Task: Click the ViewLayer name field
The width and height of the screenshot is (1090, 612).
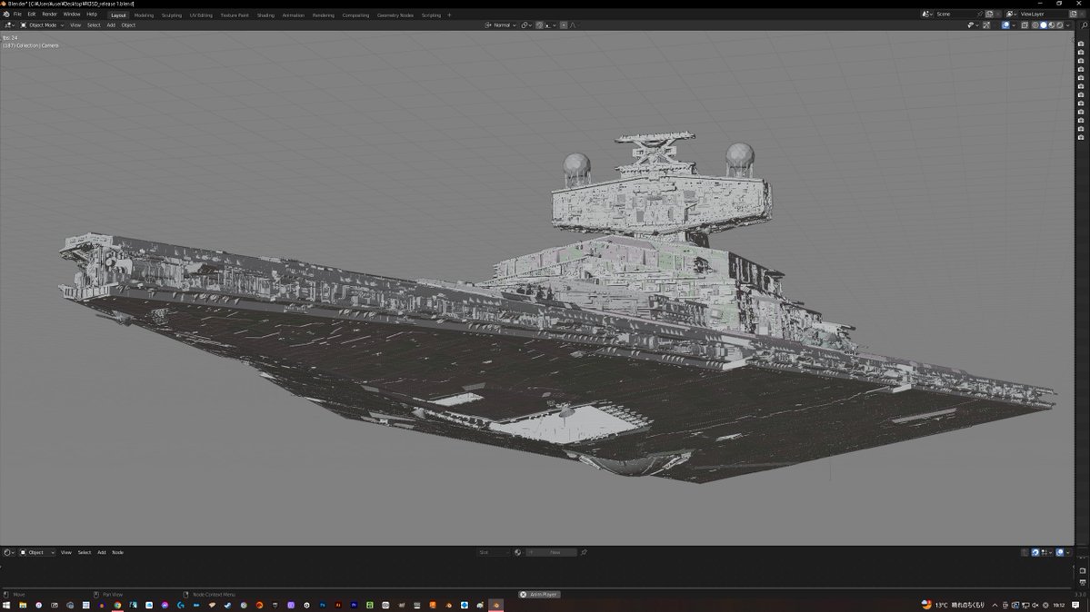Action: [1042, 14]
